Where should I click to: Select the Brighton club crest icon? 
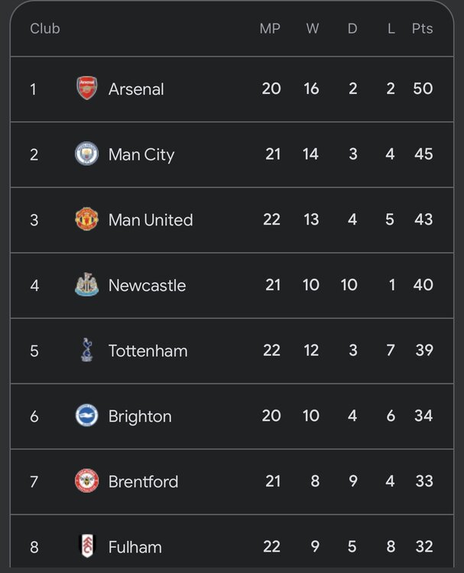(x=86, y=416)
